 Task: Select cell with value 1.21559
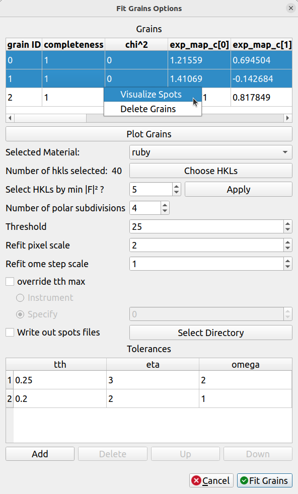(199, 60)
